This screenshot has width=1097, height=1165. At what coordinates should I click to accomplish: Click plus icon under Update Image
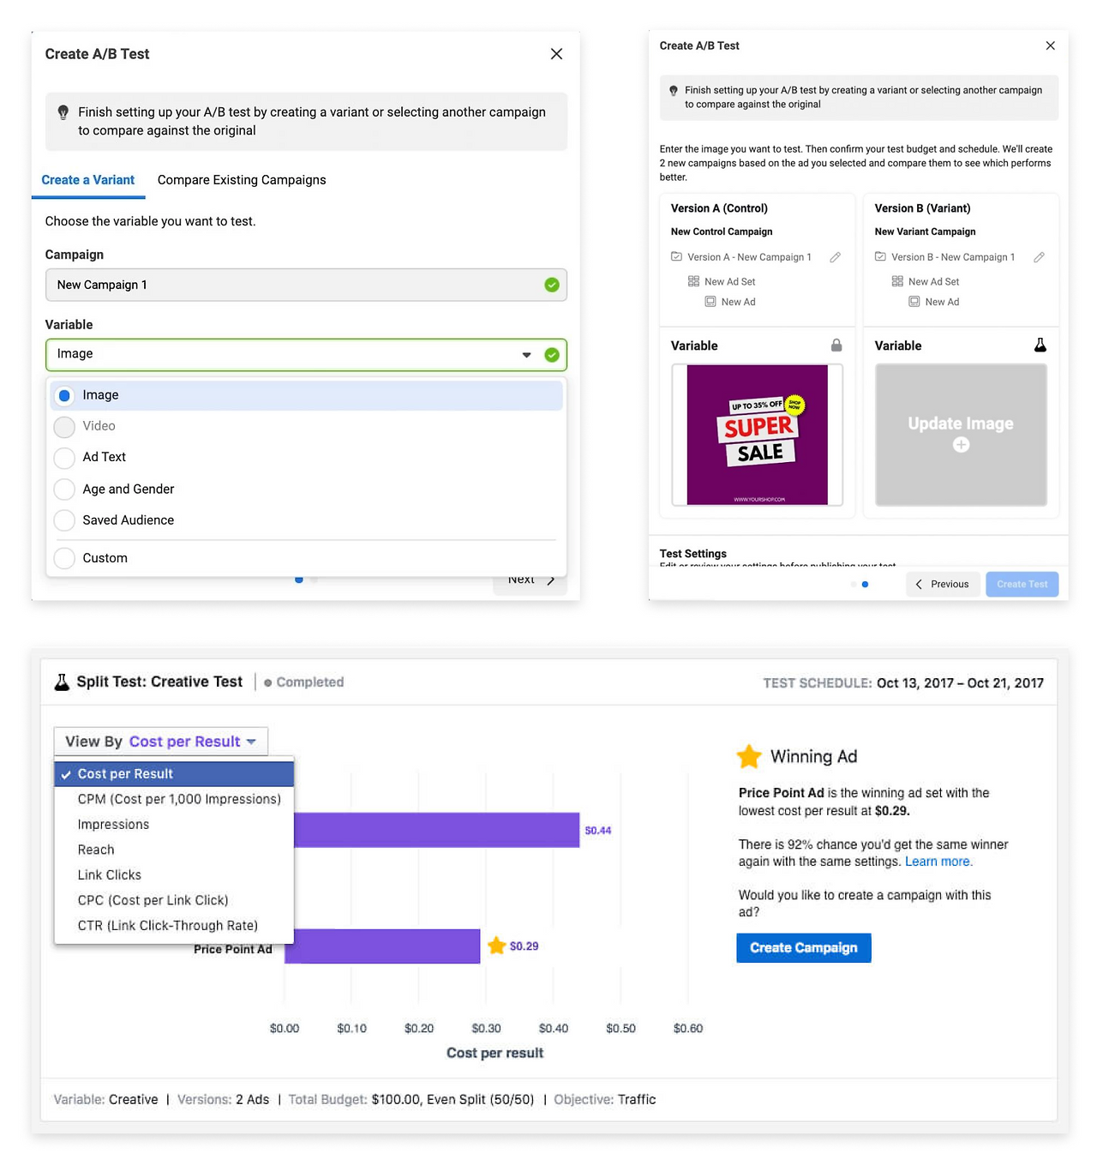[x=961, y=445]
